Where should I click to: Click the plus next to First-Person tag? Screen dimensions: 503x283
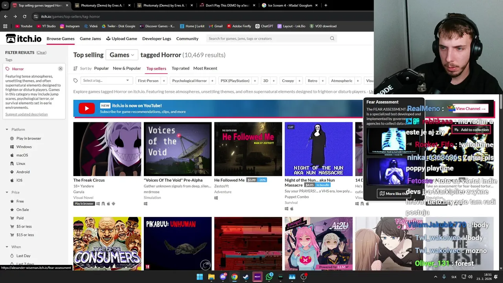click(164, 81)
